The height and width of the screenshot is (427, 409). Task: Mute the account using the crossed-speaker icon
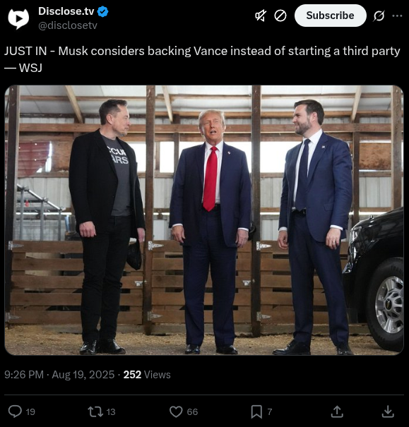coord(261,16)
